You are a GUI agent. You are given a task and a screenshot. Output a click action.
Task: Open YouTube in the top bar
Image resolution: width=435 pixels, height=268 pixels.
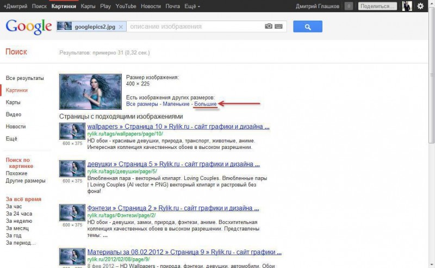126,6
